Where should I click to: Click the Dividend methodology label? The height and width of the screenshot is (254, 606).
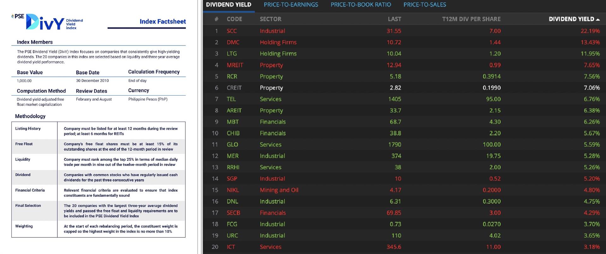click(x=23, y=175)
